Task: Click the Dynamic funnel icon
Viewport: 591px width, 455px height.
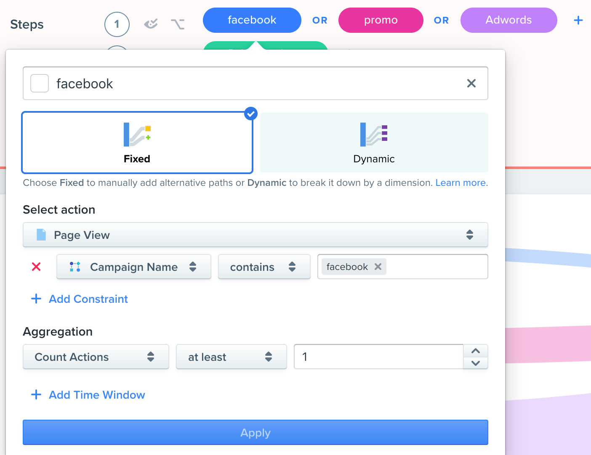Action: (374, 135)
